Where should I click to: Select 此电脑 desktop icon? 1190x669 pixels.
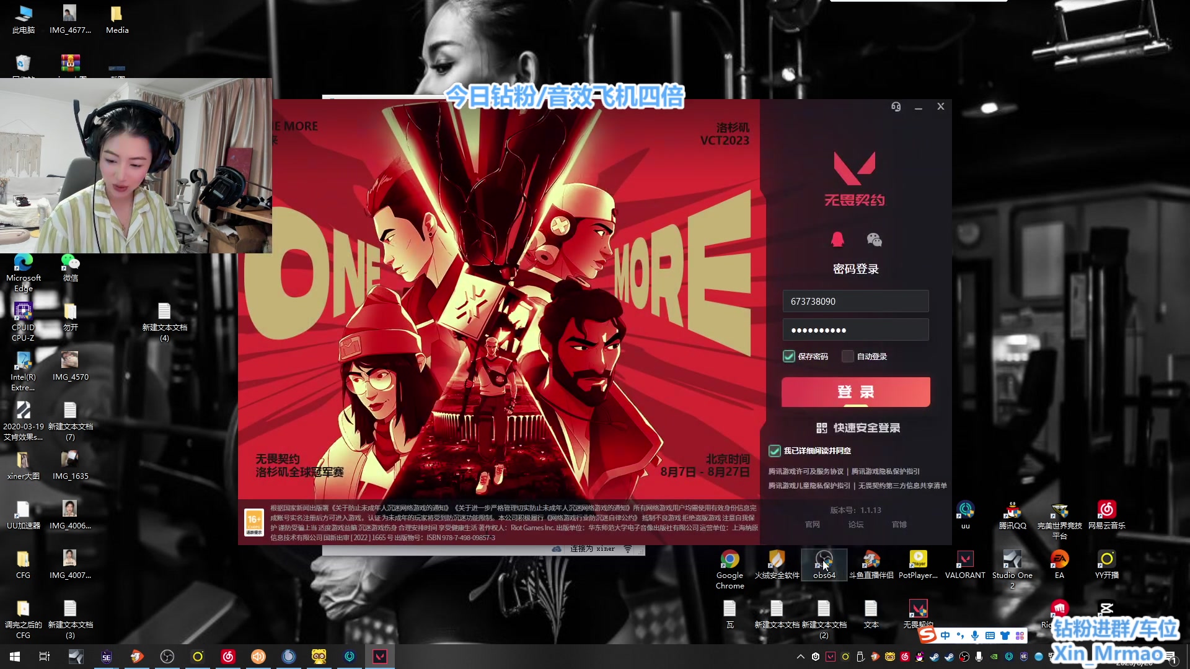point(23,19)
